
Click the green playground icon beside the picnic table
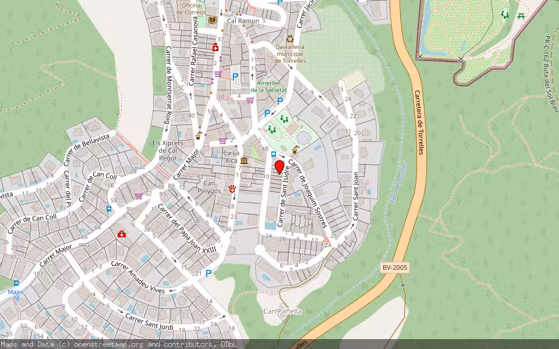click(505, 15)
